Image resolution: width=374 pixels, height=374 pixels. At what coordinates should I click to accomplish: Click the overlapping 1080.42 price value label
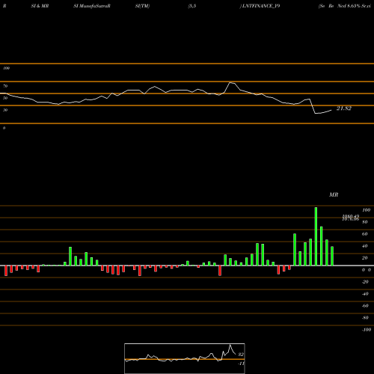click(x=350, y=216)
